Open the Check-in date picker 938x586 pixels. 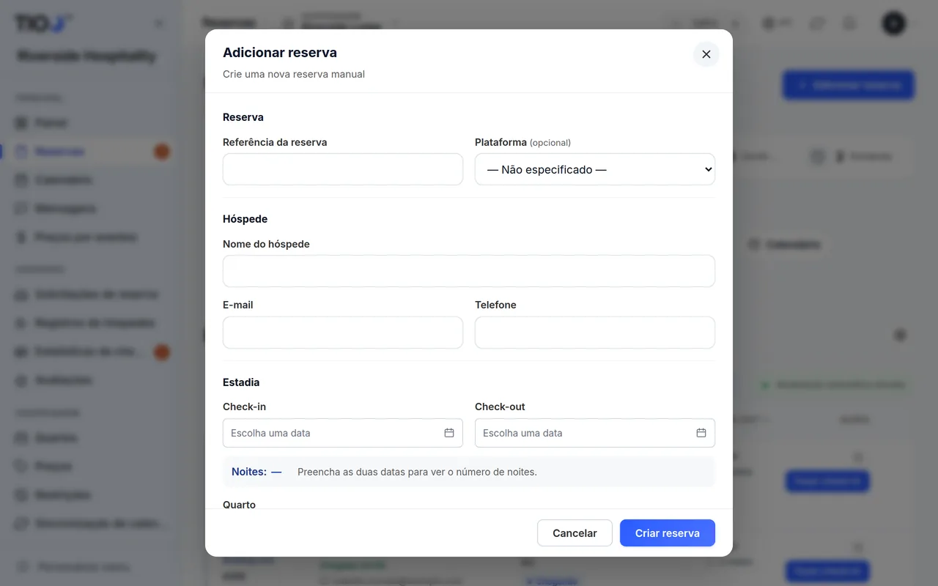pyautogui.click(x=343, y=433)
